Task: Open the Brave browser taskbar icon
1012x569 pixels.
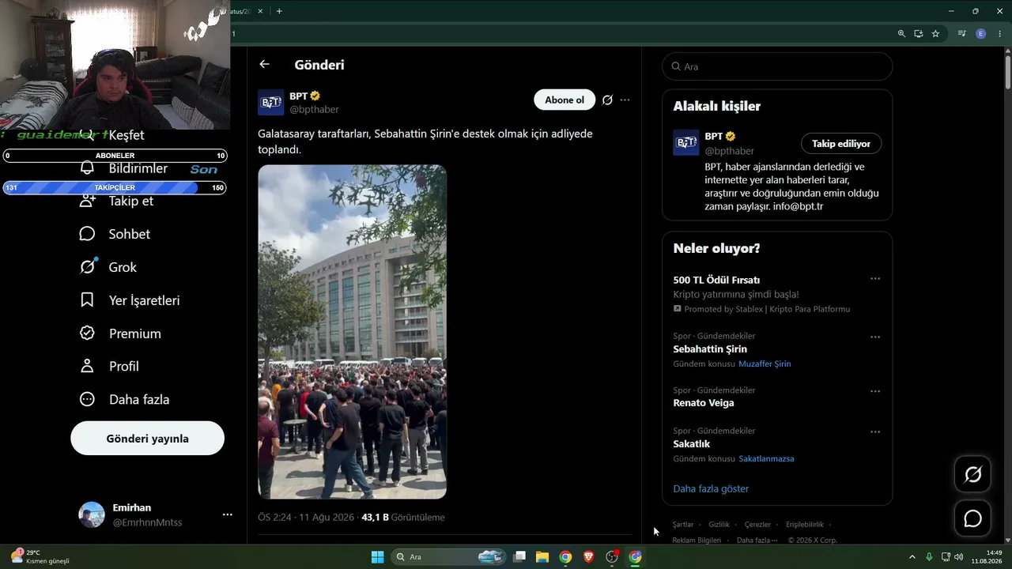Action: click(589, 557)
